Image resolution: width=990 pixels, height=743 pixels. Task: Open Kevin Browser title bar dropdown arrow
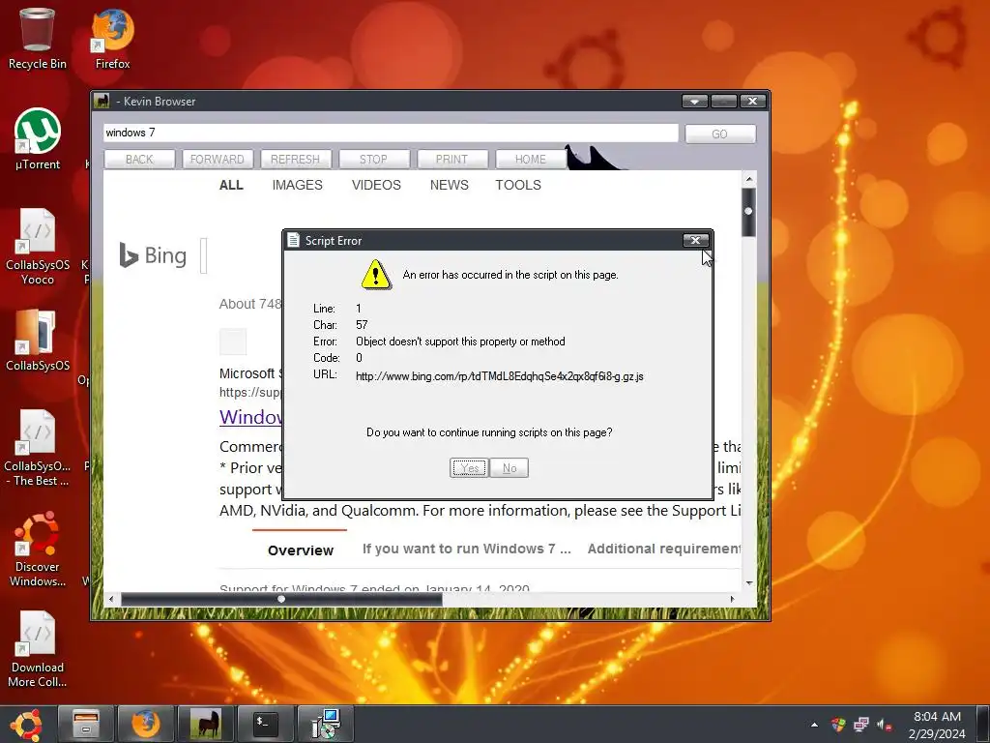click(694, 101)
